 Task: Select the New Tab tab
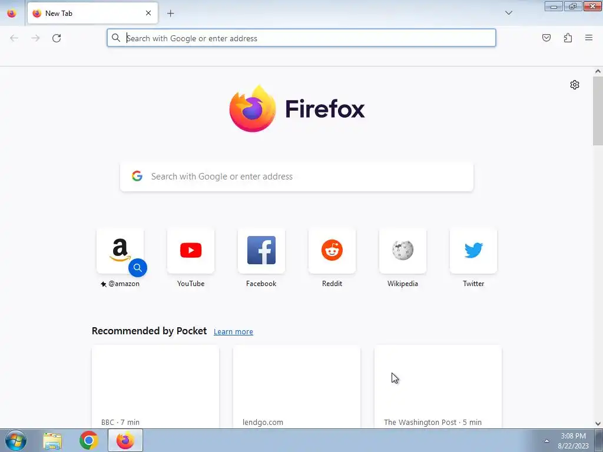coord(92,13)
